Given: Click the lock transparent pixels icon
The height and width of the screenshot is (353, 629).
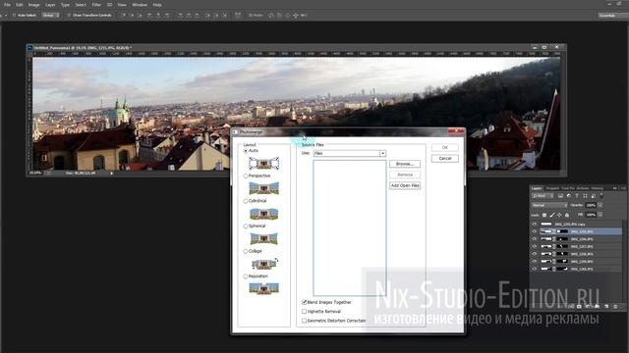Looking at the screenshot, I should click(x=544, y=215).
